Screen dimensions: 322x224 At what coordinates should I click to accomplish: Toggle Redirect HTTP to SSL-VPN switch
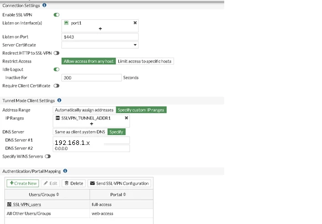[56, 53]
